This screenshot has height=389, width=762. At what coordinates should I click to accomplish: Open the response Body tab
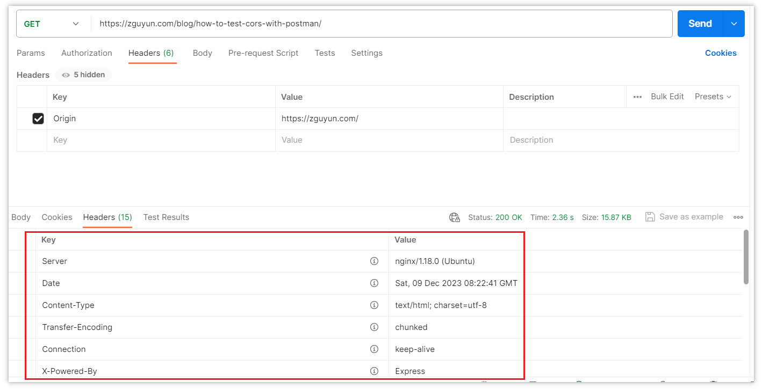(x=21, y=217)
